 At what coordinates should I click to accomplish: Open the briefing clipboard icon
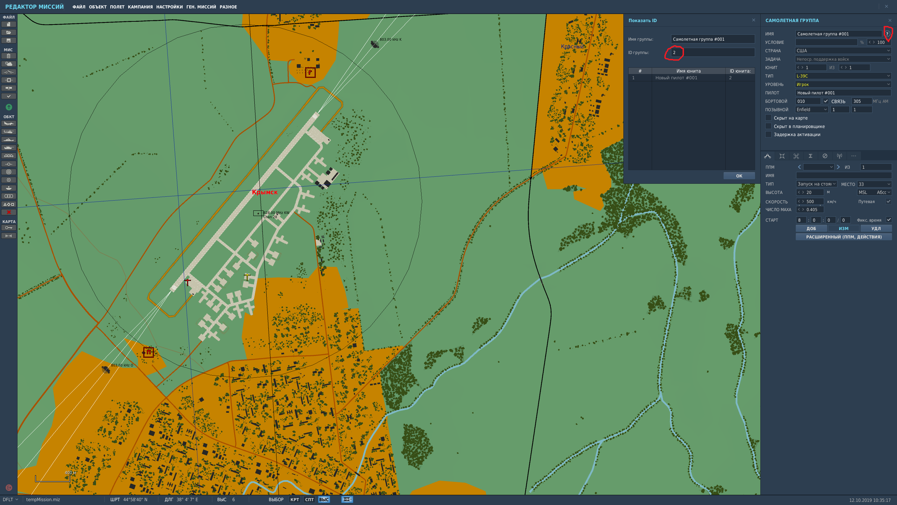coord(9,56)
